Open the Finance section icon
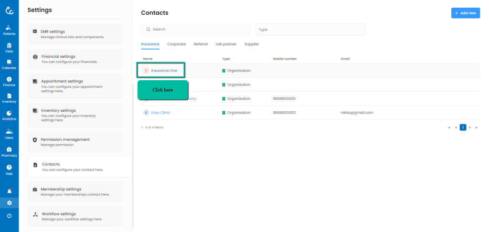 tap(9, 81)
